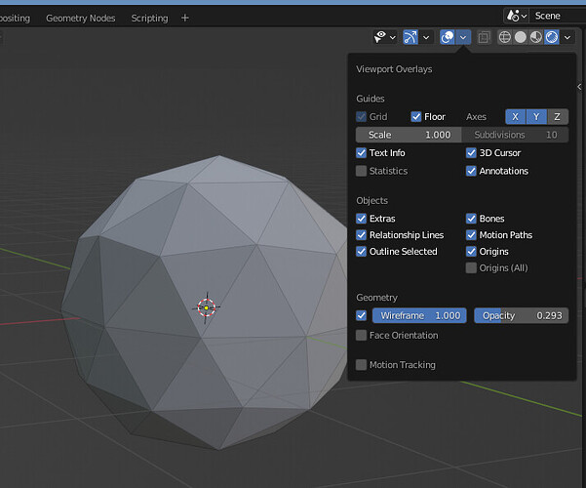Open the viewport visibility selector eye icon

379,37
